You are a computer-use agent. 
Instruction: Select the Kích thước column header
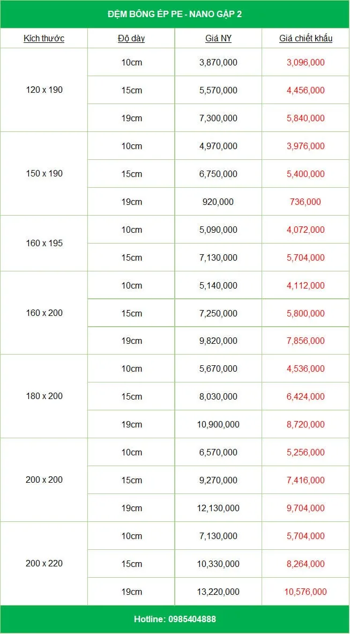(44, 39)
